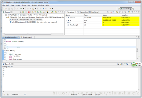This screenshot has height=98, width=142.
Task: Click the ReadLength variable name
Action: pos(74,25)
